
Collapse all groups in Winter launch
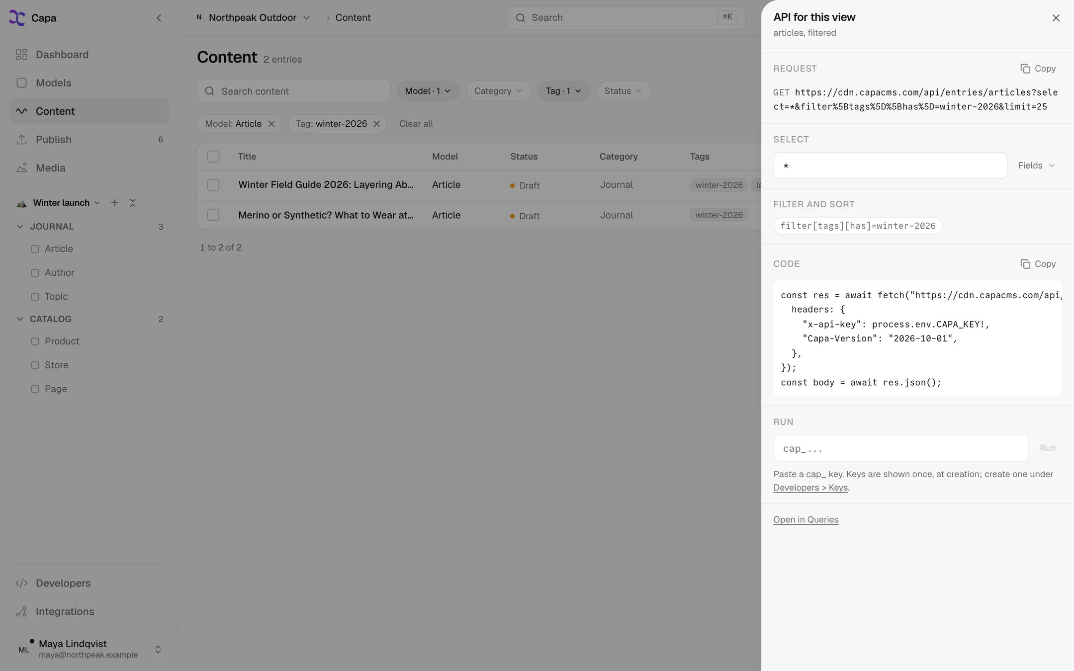pos(133,203)
